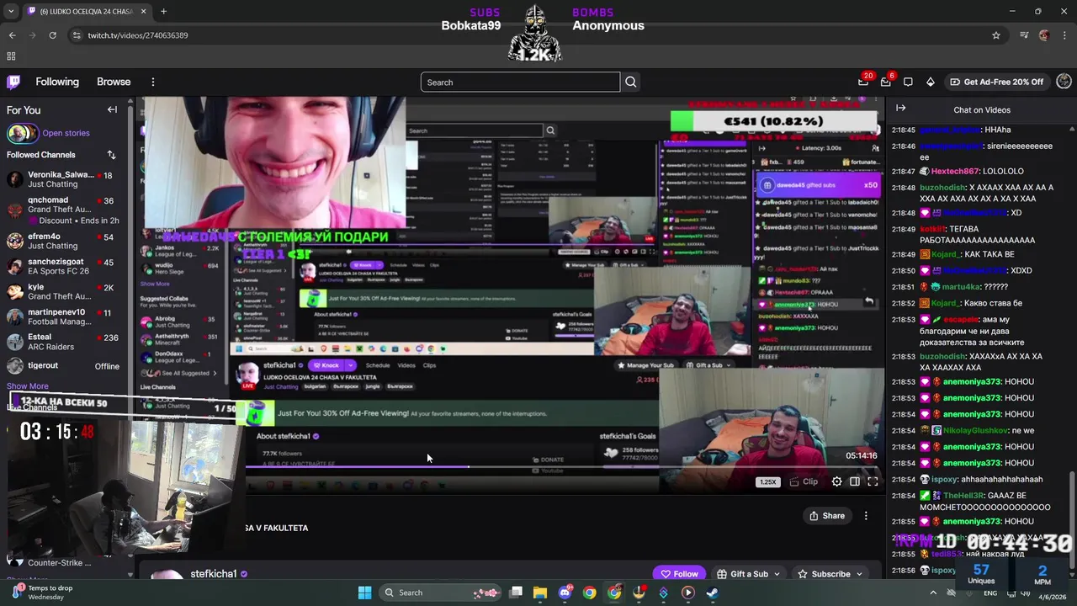Bookmark this page with star icon
This screenshot has width=1077, height=606.
(996, 35)
